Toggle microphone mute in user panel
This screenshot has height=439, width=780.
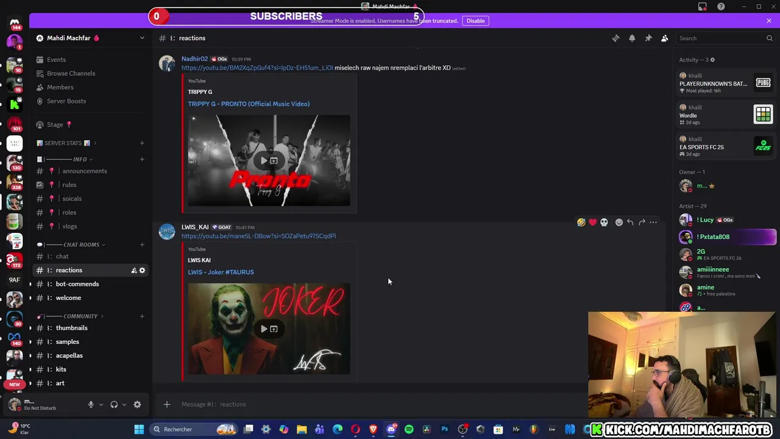coord(91,404)
